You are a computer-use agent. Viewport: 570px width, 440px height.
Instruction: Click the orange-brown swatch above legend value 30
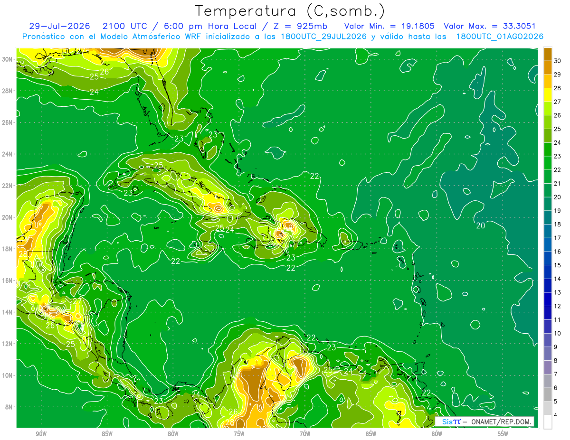click(548, 54)
